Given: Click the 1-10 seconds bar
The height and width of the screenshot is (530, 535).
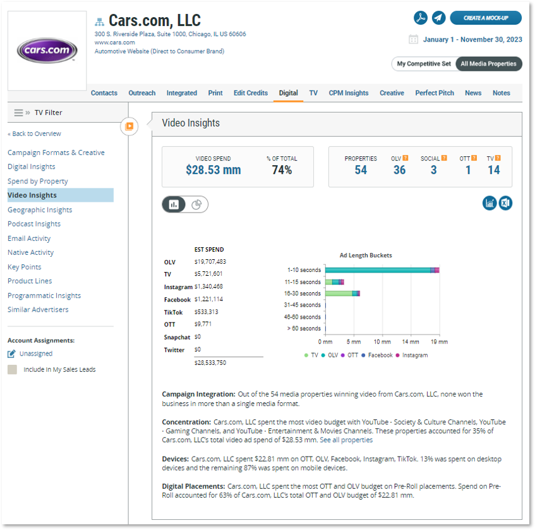Looking at the screenshot, I should pos(382,270).
